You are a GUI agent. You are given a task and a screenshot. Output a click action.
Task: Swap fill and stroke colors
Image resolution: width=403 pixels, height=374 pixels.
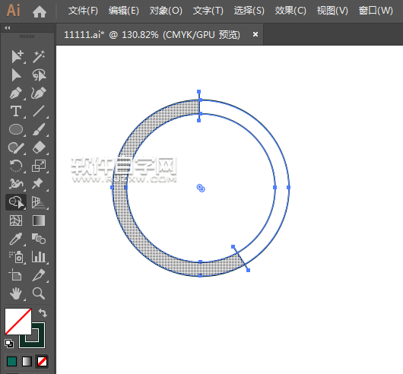coord(43,313)
